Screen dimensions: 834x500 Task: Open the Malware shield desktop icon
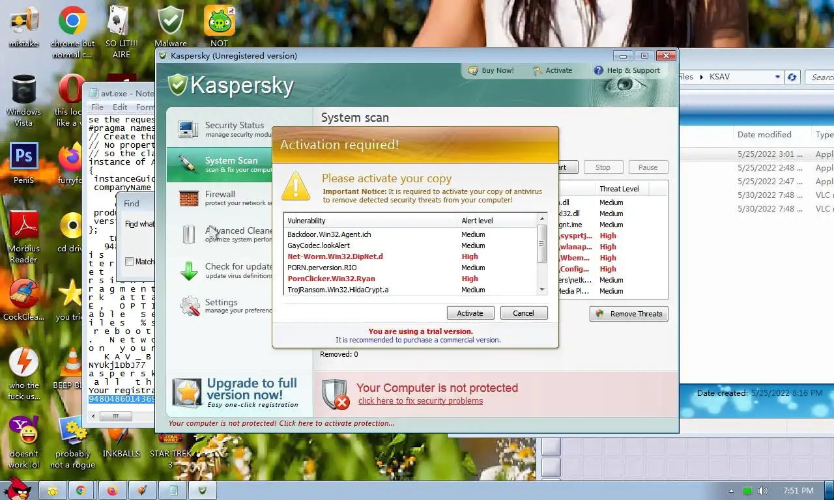pyautogui.click(x=171, y=21)
